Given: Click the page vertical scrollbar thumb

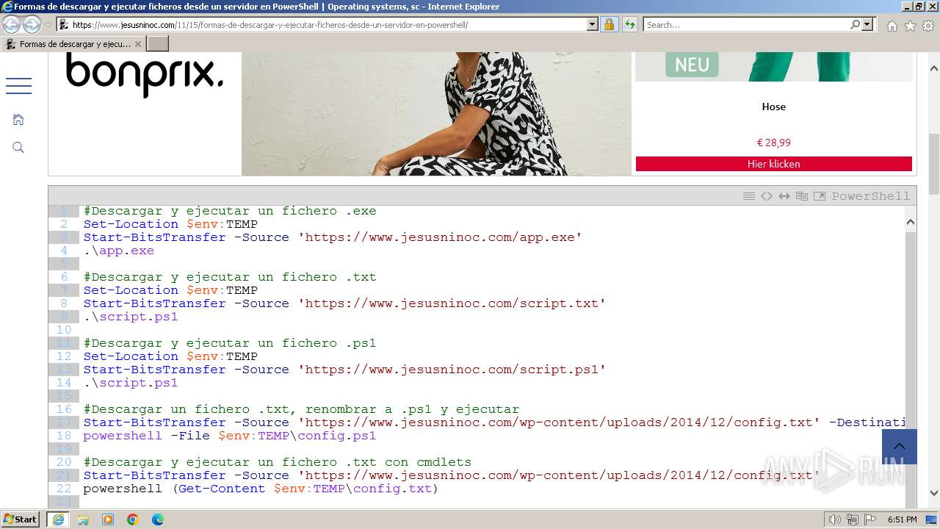Looking at the screenshot, I should tap(934, 163).
